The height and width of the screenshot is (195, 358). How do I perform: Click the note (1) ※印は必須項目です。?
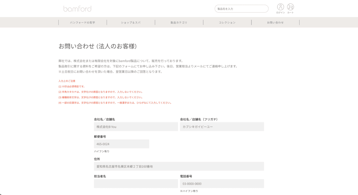(x=72, y=86)
